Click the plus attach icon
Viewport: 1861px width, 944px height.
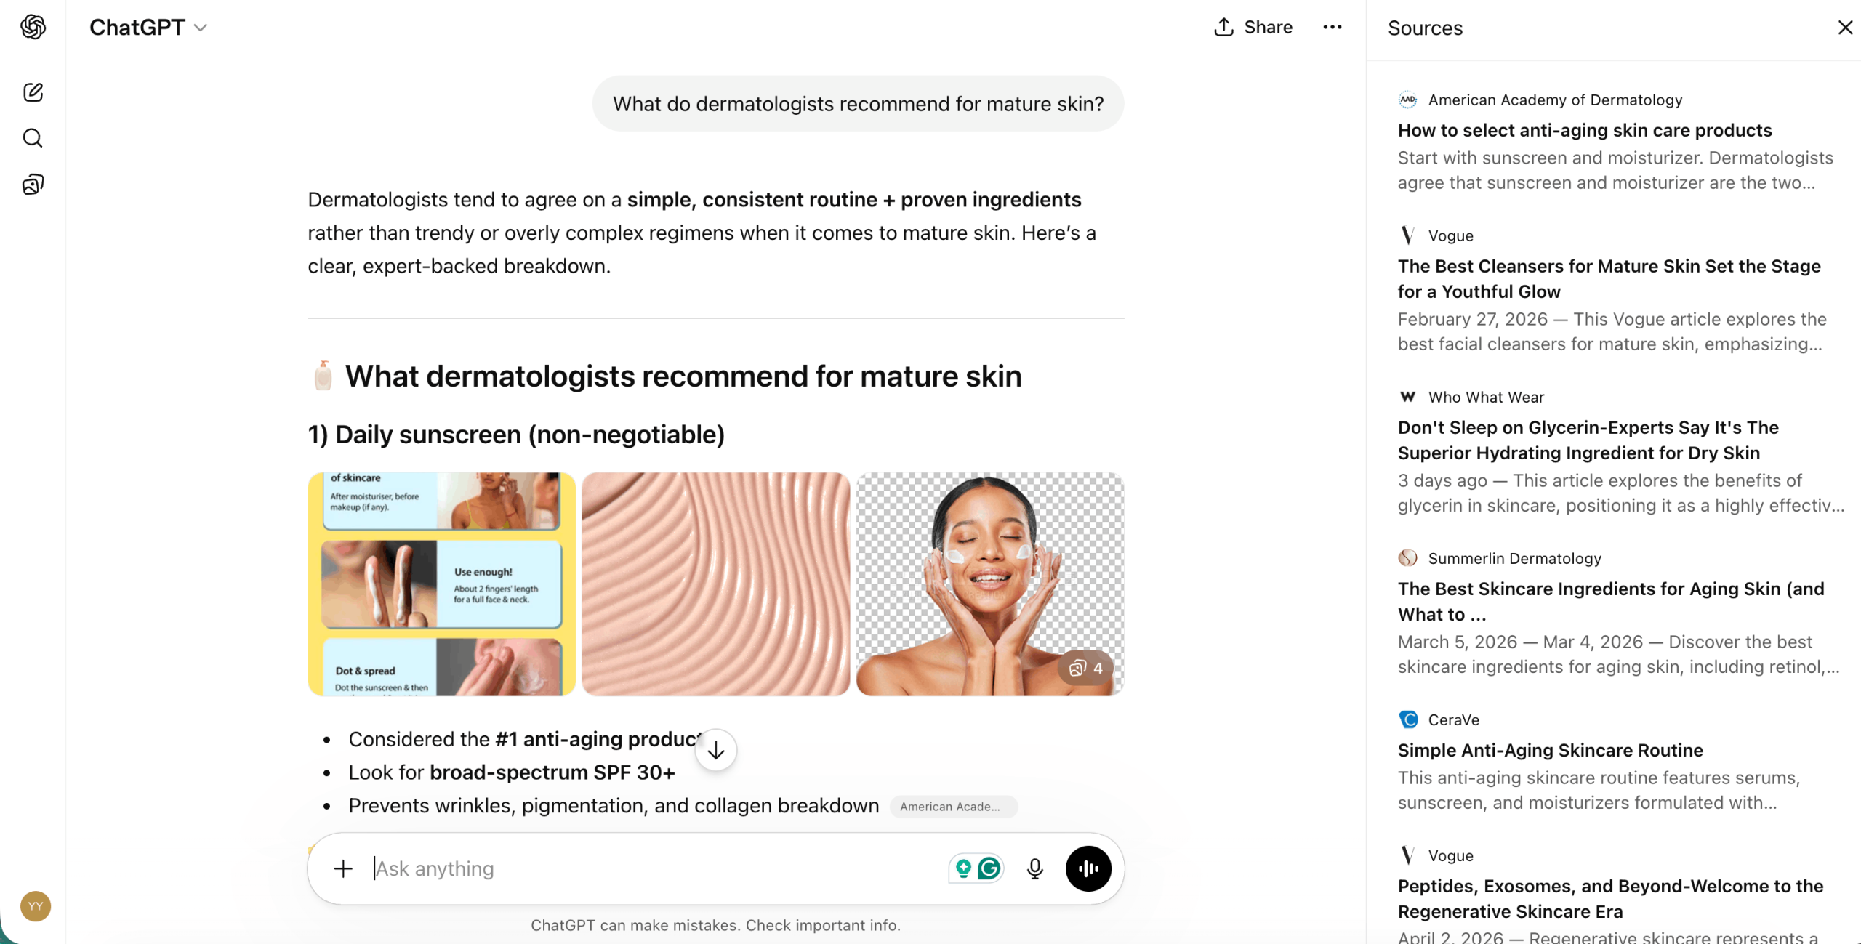point(343,868)
